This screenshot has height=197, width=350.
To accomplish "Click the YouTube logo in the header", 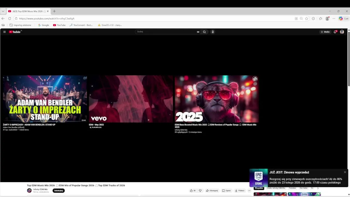I will 15,32.
